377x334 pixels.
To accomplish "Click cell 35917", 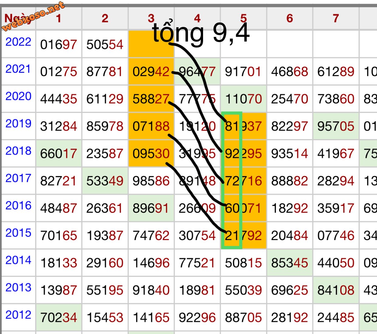I will pyautogui.click(x=336, y=209).
